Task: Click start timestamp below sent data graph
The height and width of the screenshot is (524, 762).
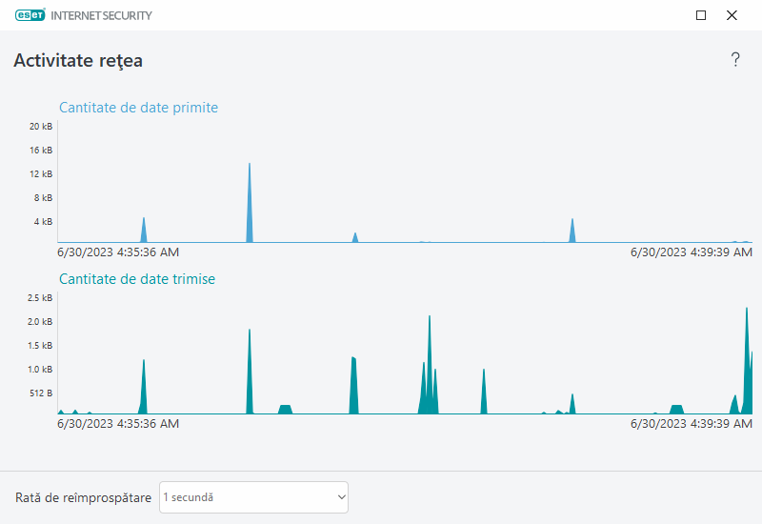Action: 118,424
